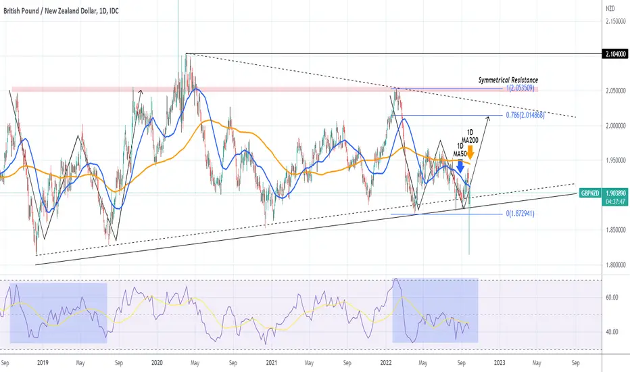Screen dimensions: 630x372
Task: Click the 2.000000 price axis value
Action: 616,126
